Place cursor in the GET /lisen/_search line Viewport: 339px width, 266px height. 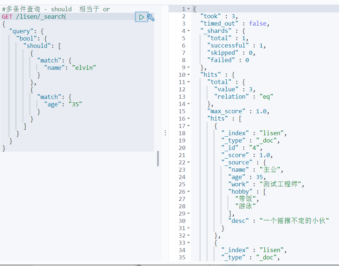(x=34, y=16)
